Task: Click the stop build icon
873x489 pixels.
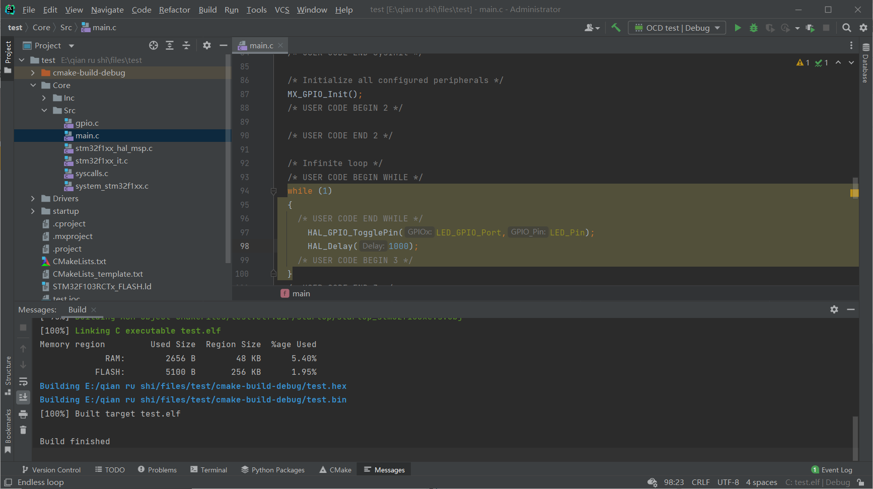Action: (23, 328)
